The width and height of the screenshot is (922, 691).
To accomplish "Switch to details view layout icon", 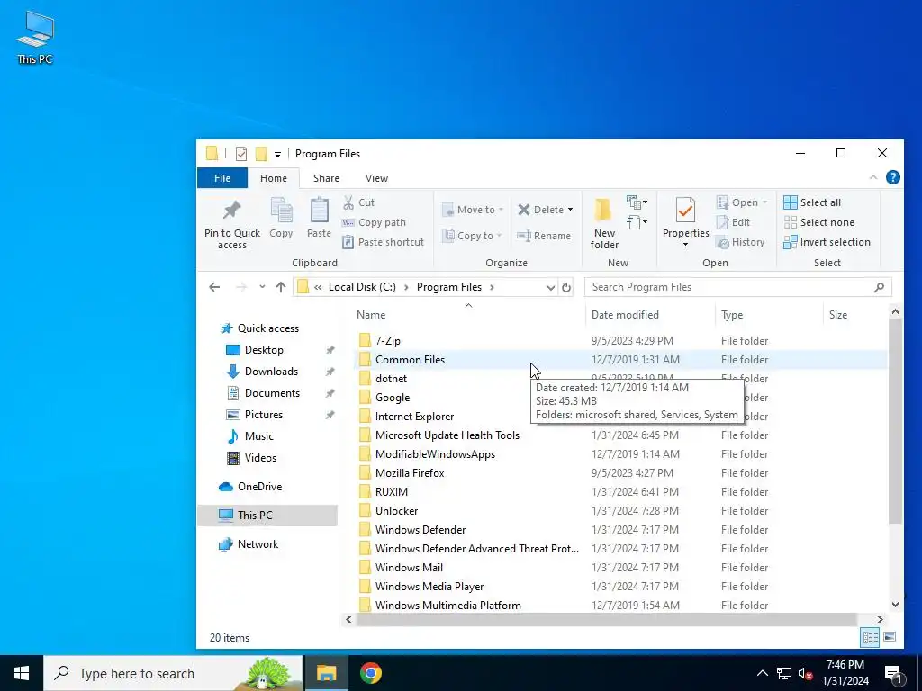I will click(870, 637).
